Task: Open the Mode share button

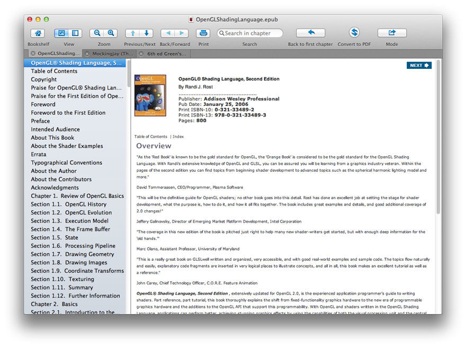Action: [x=392, y=33]
